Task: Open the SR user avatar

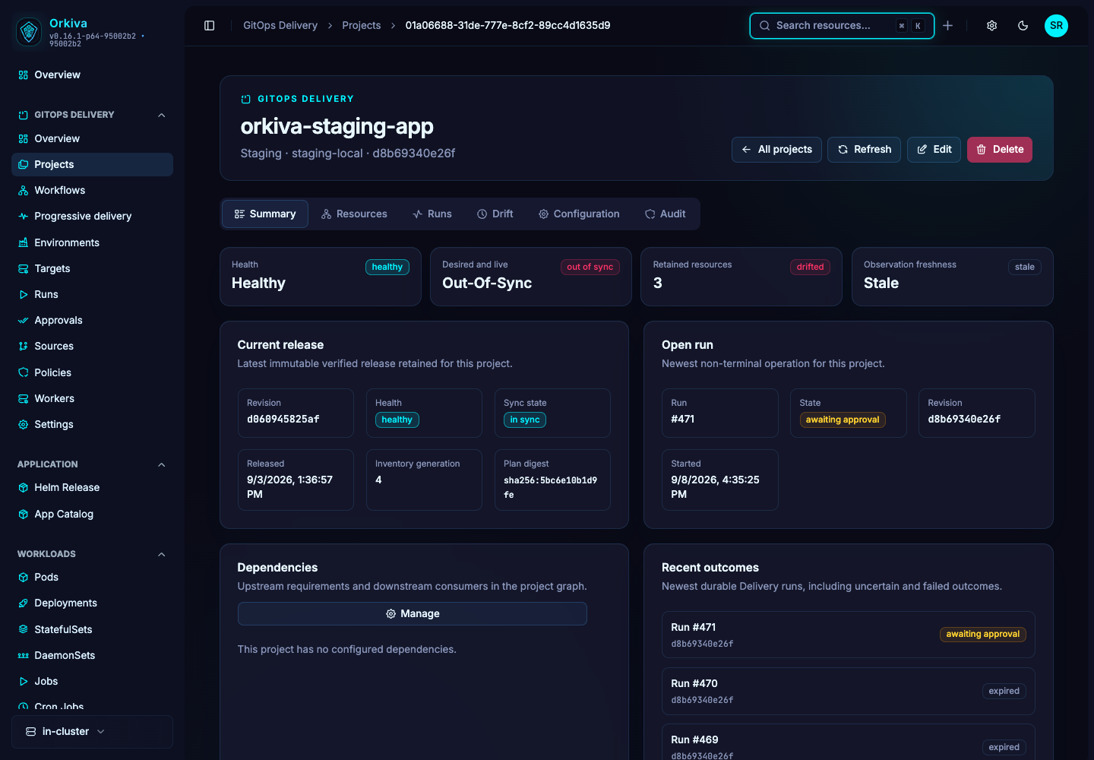Action: point(1056,26)
